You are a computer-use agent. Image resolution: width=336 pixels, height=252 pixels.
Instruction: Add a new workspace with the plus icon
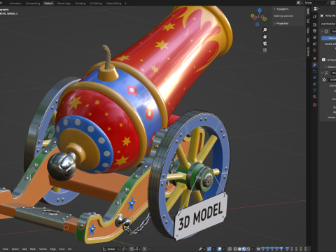click(x=125, y=3)
